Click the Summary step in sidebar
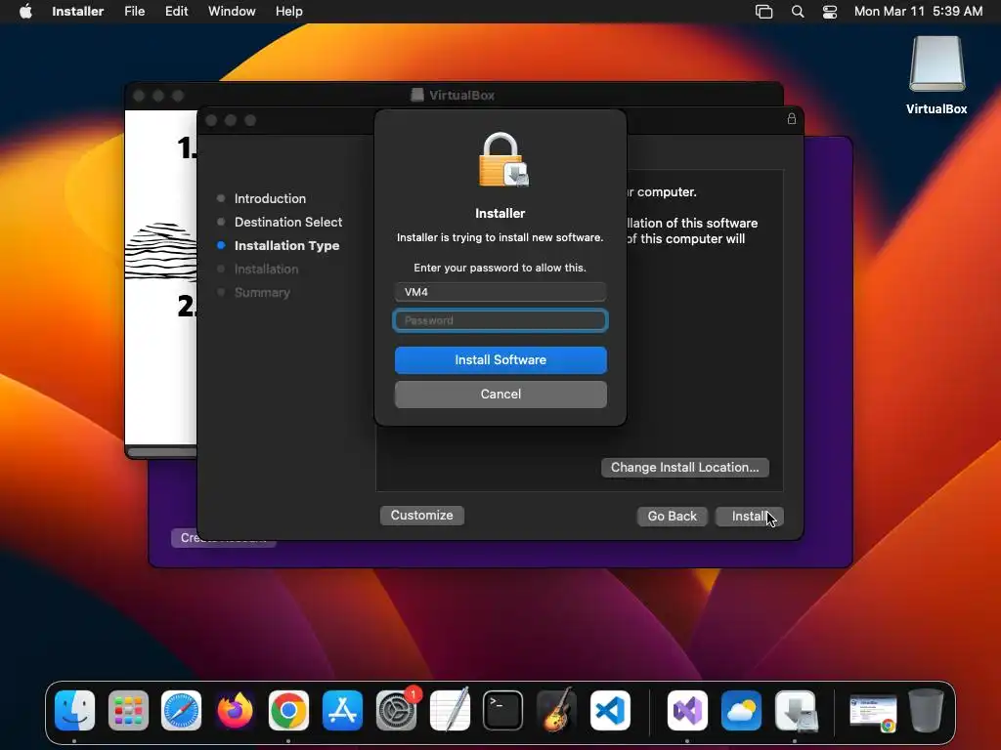Viewport: 1001px width, 750px height. [x=262, y=293]
